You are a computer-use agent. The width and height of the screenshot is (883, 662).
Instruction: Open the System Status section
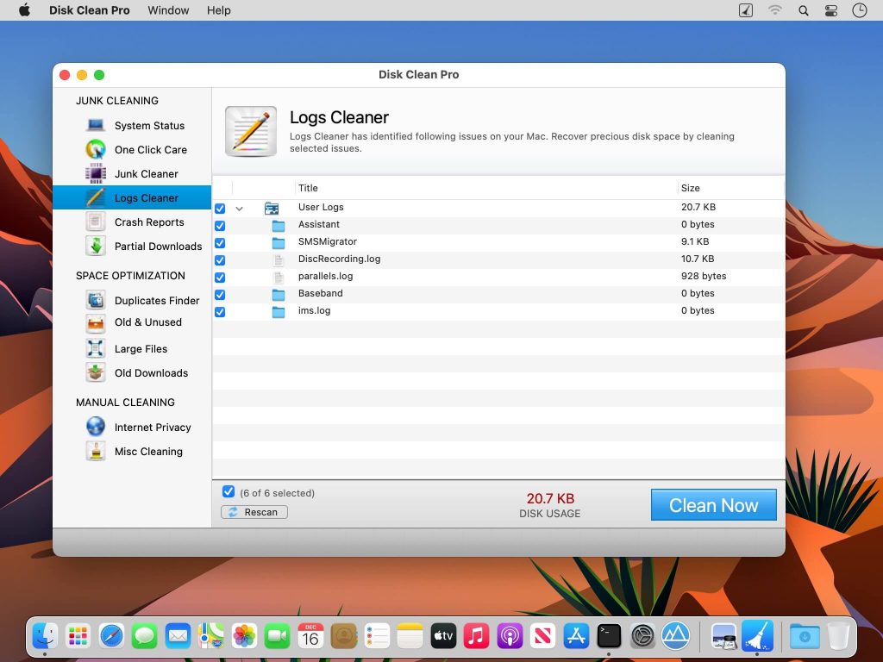click(x=149, y=125)
